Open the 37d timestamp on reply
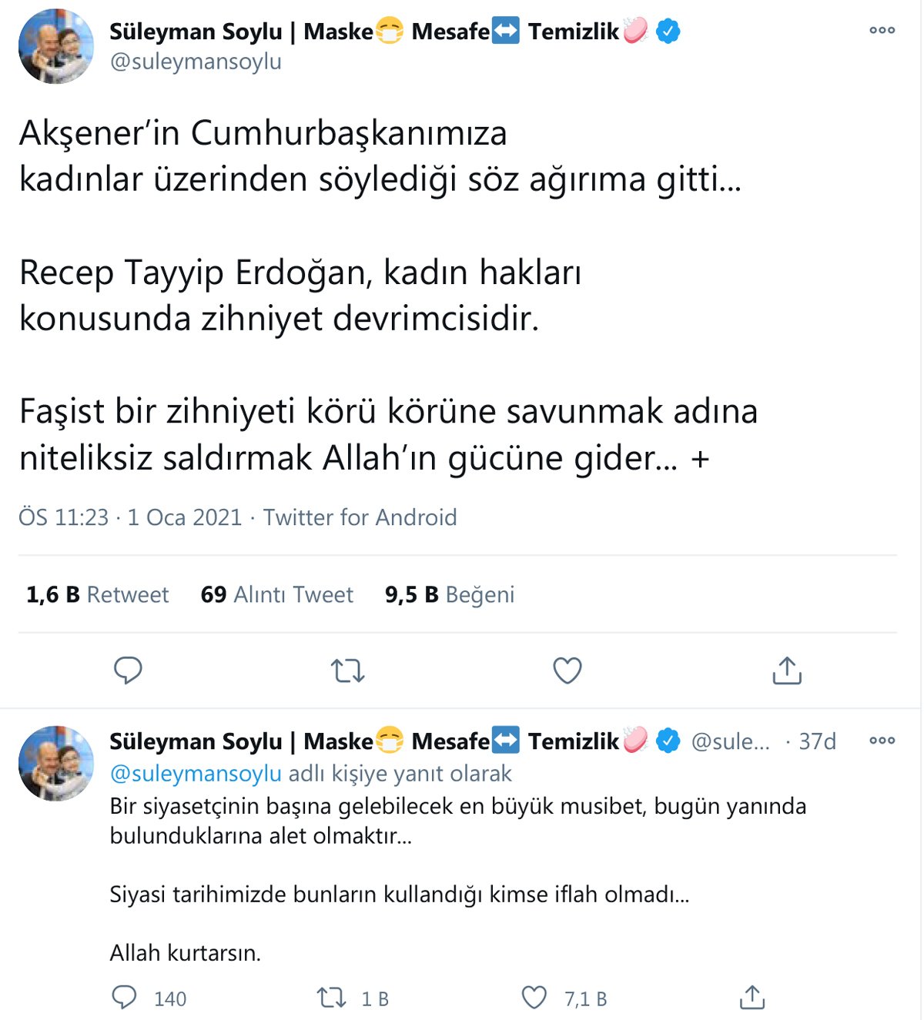 (x=817, y=741)
